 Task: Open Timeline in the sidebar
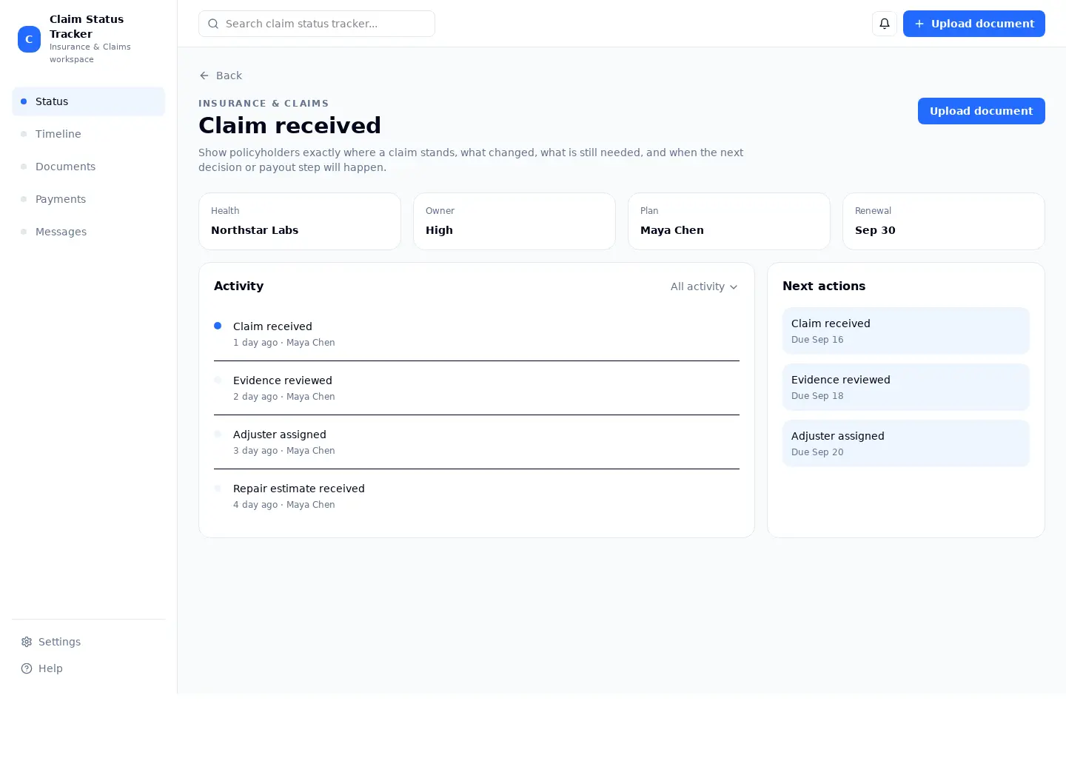(x=89, y=134)
